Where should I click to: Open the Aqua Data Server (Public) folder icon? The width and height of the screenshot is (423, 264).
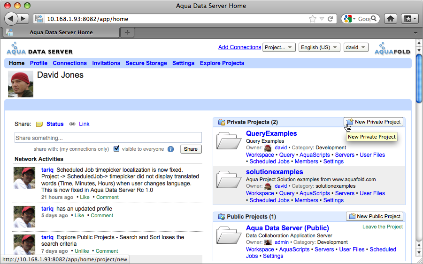pyautogui.click(x=229, y=235)
